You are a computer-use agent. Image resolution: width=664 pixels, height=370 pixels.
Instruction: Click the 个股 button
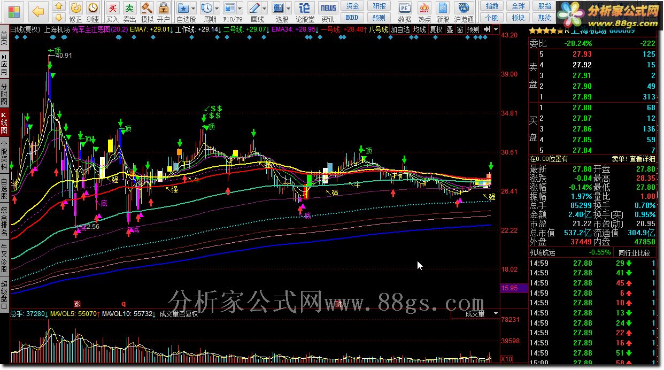tap(492, 18)
